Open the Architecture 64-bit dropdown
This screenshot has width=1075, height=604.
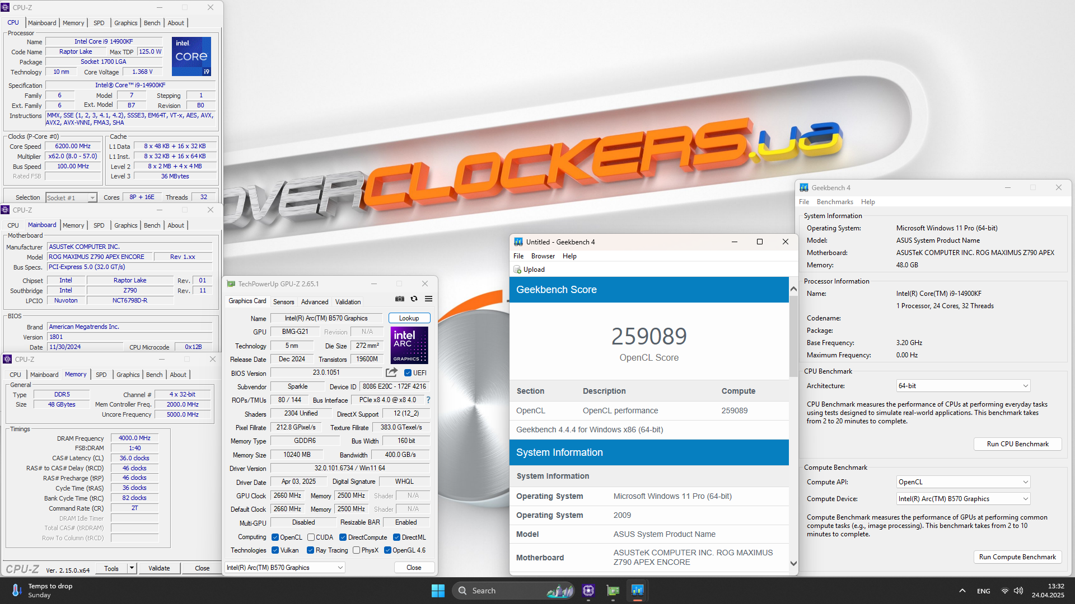tap(963, 386)
